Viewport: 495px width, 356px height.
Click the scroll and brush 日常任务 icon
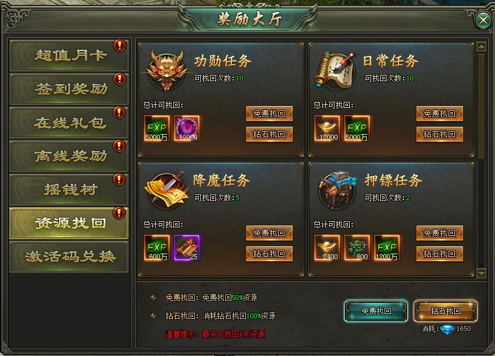tap(336, 70)
